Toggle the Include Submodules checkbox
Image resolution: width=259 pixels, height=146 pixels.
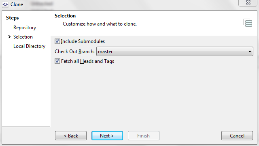[x=57, y=41]
